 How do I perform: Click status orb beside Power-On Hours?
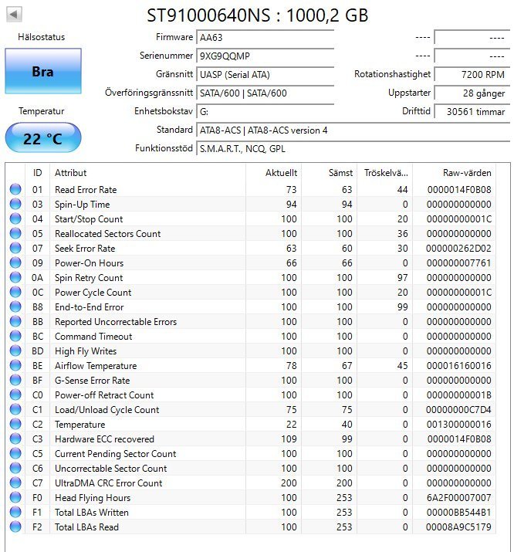pos(15,263)
